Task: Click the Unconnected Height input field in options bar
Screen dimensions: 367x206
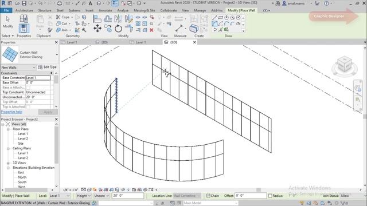Action: point(128,196)
